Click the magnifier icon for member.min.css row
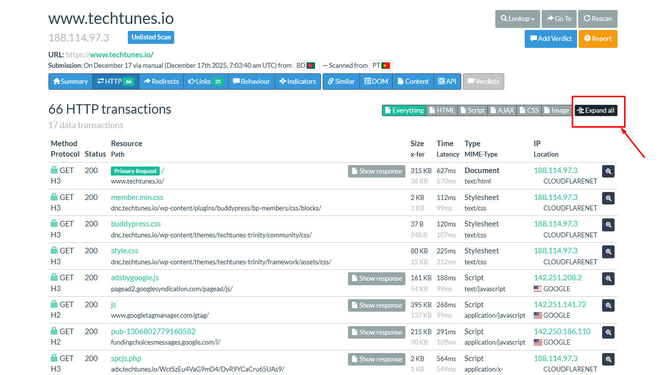 tap(608, 198)
